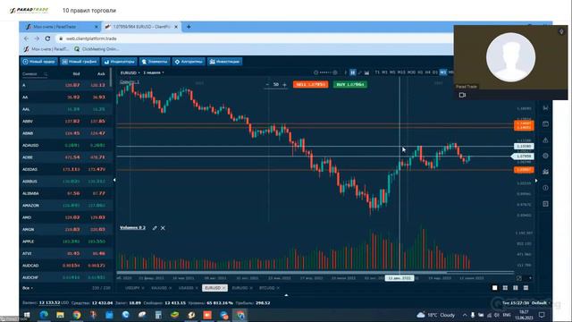Select the ALIBABA symbol row
This screenshot has width=572, height=322.
click(x=65, y=193)
